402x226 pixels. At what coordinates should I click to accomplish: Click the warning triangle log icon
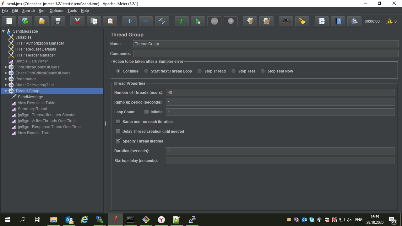(x=390, y=21)
